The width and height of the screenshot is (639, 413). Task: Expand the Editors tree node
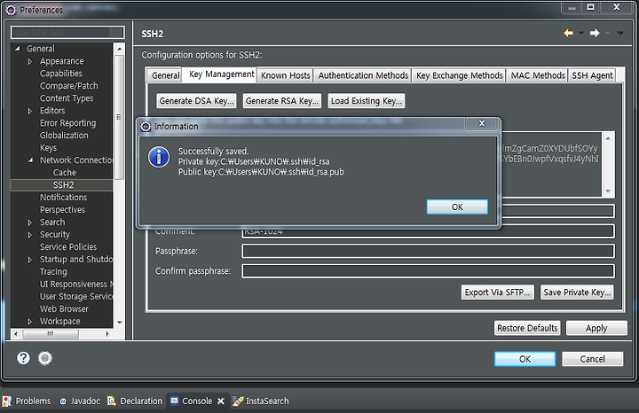coord(30,111)
